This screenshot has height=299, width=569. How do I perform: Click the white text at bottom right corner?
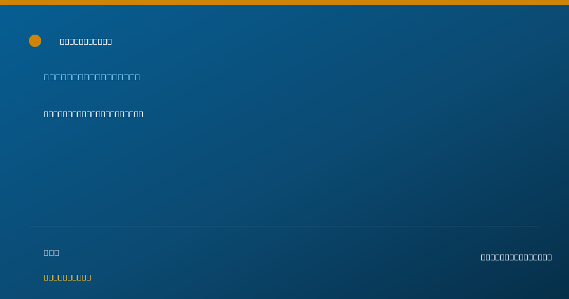click(516, 257)
